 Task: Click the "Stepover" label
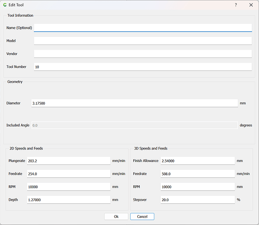140,200
